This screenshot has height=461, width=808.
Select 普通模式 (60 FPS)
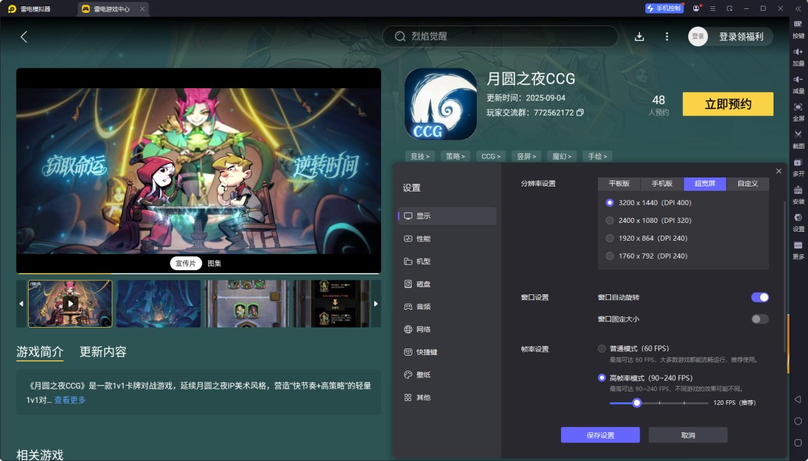point(602,349)
